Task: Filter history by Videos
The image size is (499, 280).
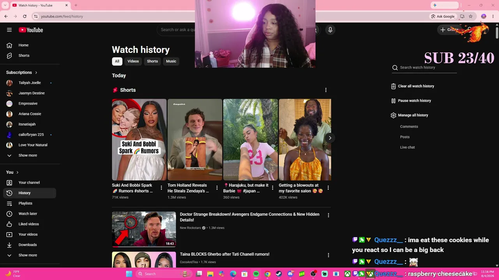Action: (x=133, y=61)
